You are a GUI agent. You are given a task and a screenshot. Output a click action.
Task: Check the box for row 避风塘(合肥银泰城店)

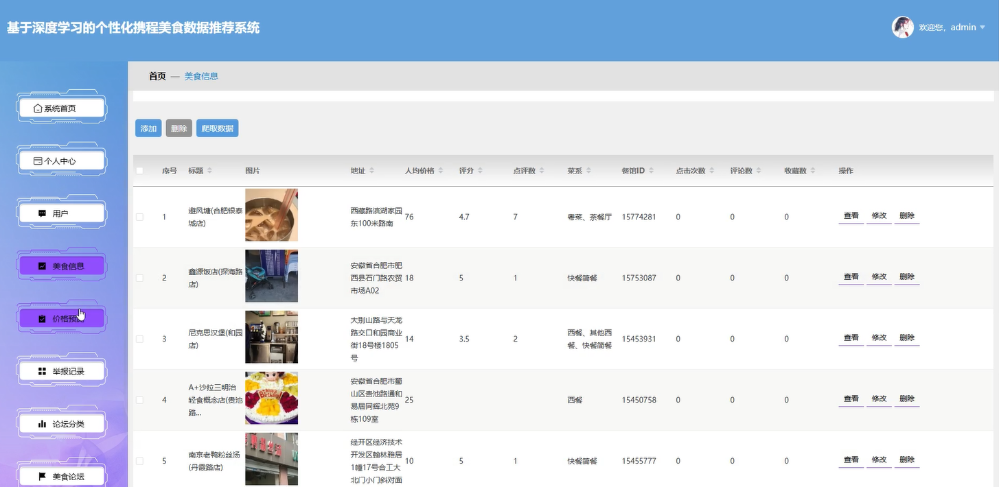click(x=140, y=217)
